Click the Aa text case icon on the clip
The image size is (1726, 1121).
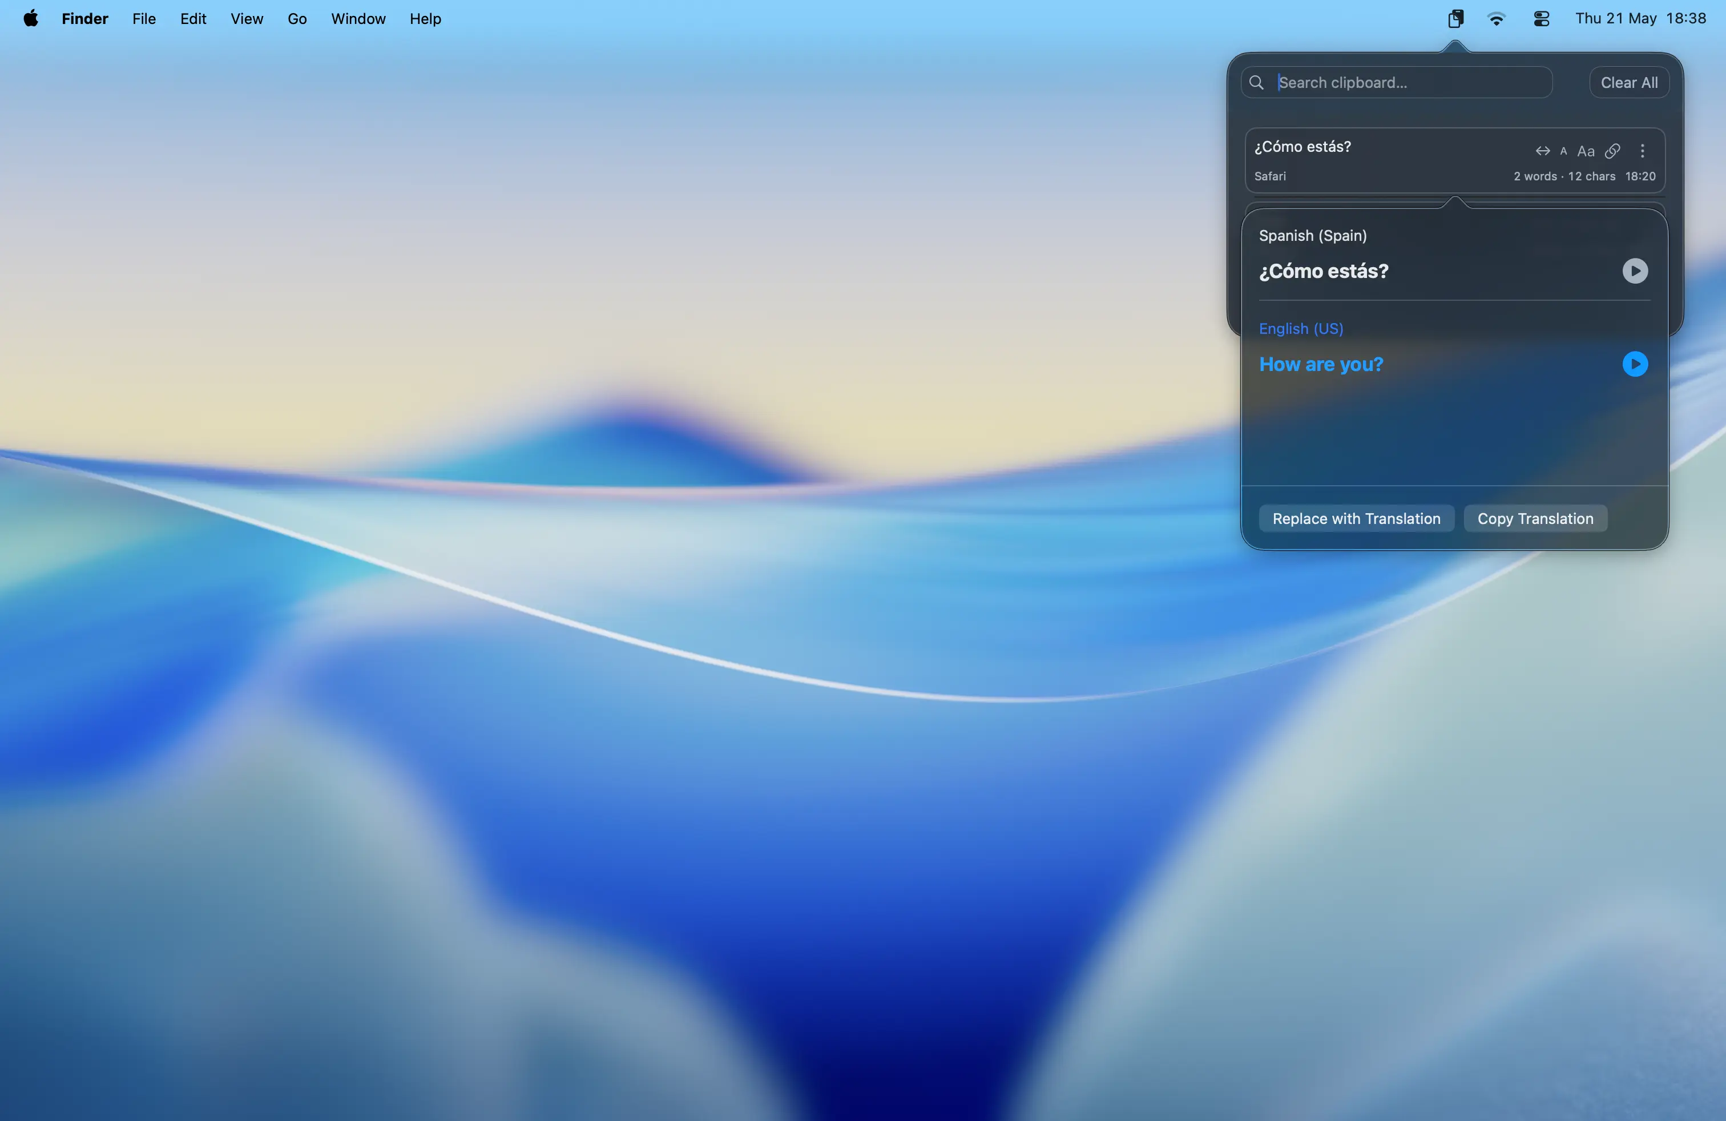(1586, 151)
